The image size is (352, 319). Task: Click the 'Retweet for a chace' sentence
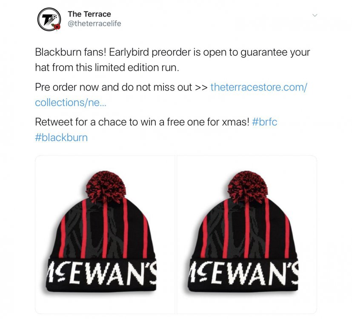click(142, 122)
